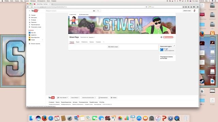Viewport: 218px width, 122px height.
Task: Open the country dropdown in footer
Action: 75,98
